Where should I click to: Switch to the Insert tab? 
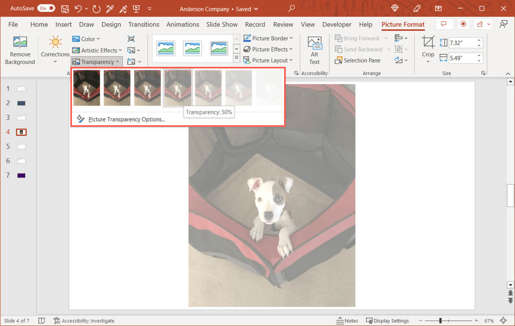pyautogui.click(x=63, y=24)
